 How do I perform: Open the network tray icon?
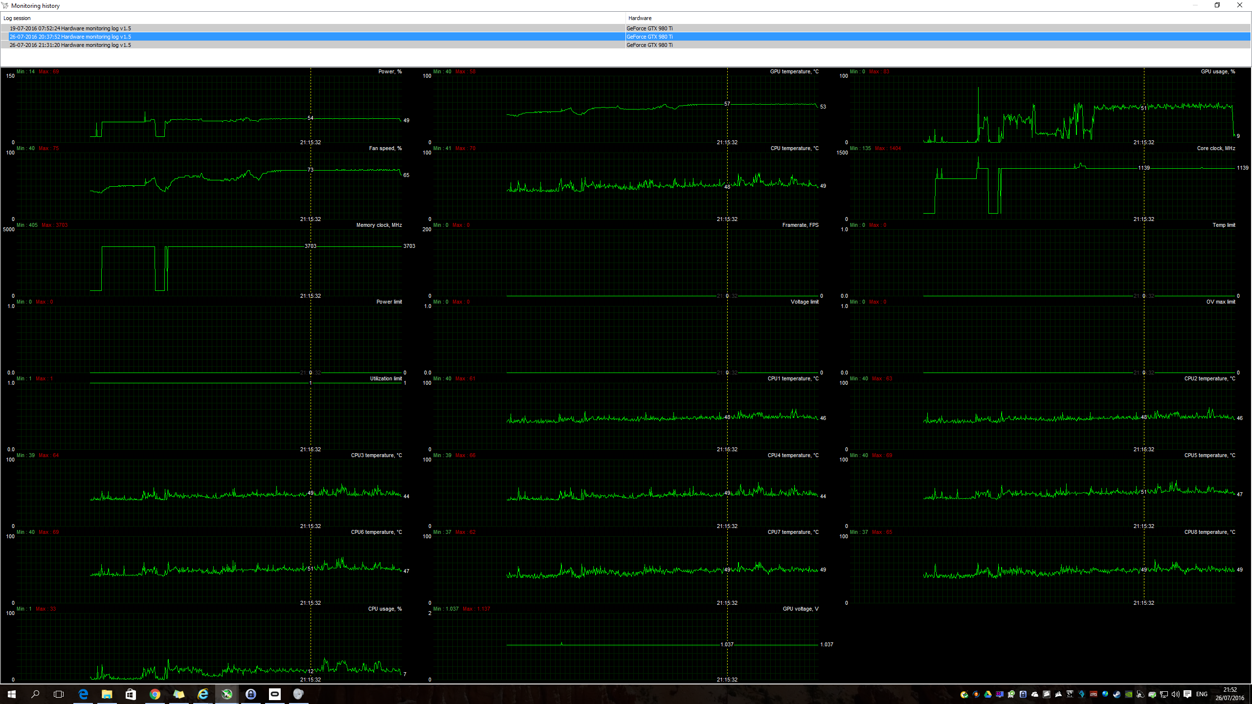tap(1164, 694)
